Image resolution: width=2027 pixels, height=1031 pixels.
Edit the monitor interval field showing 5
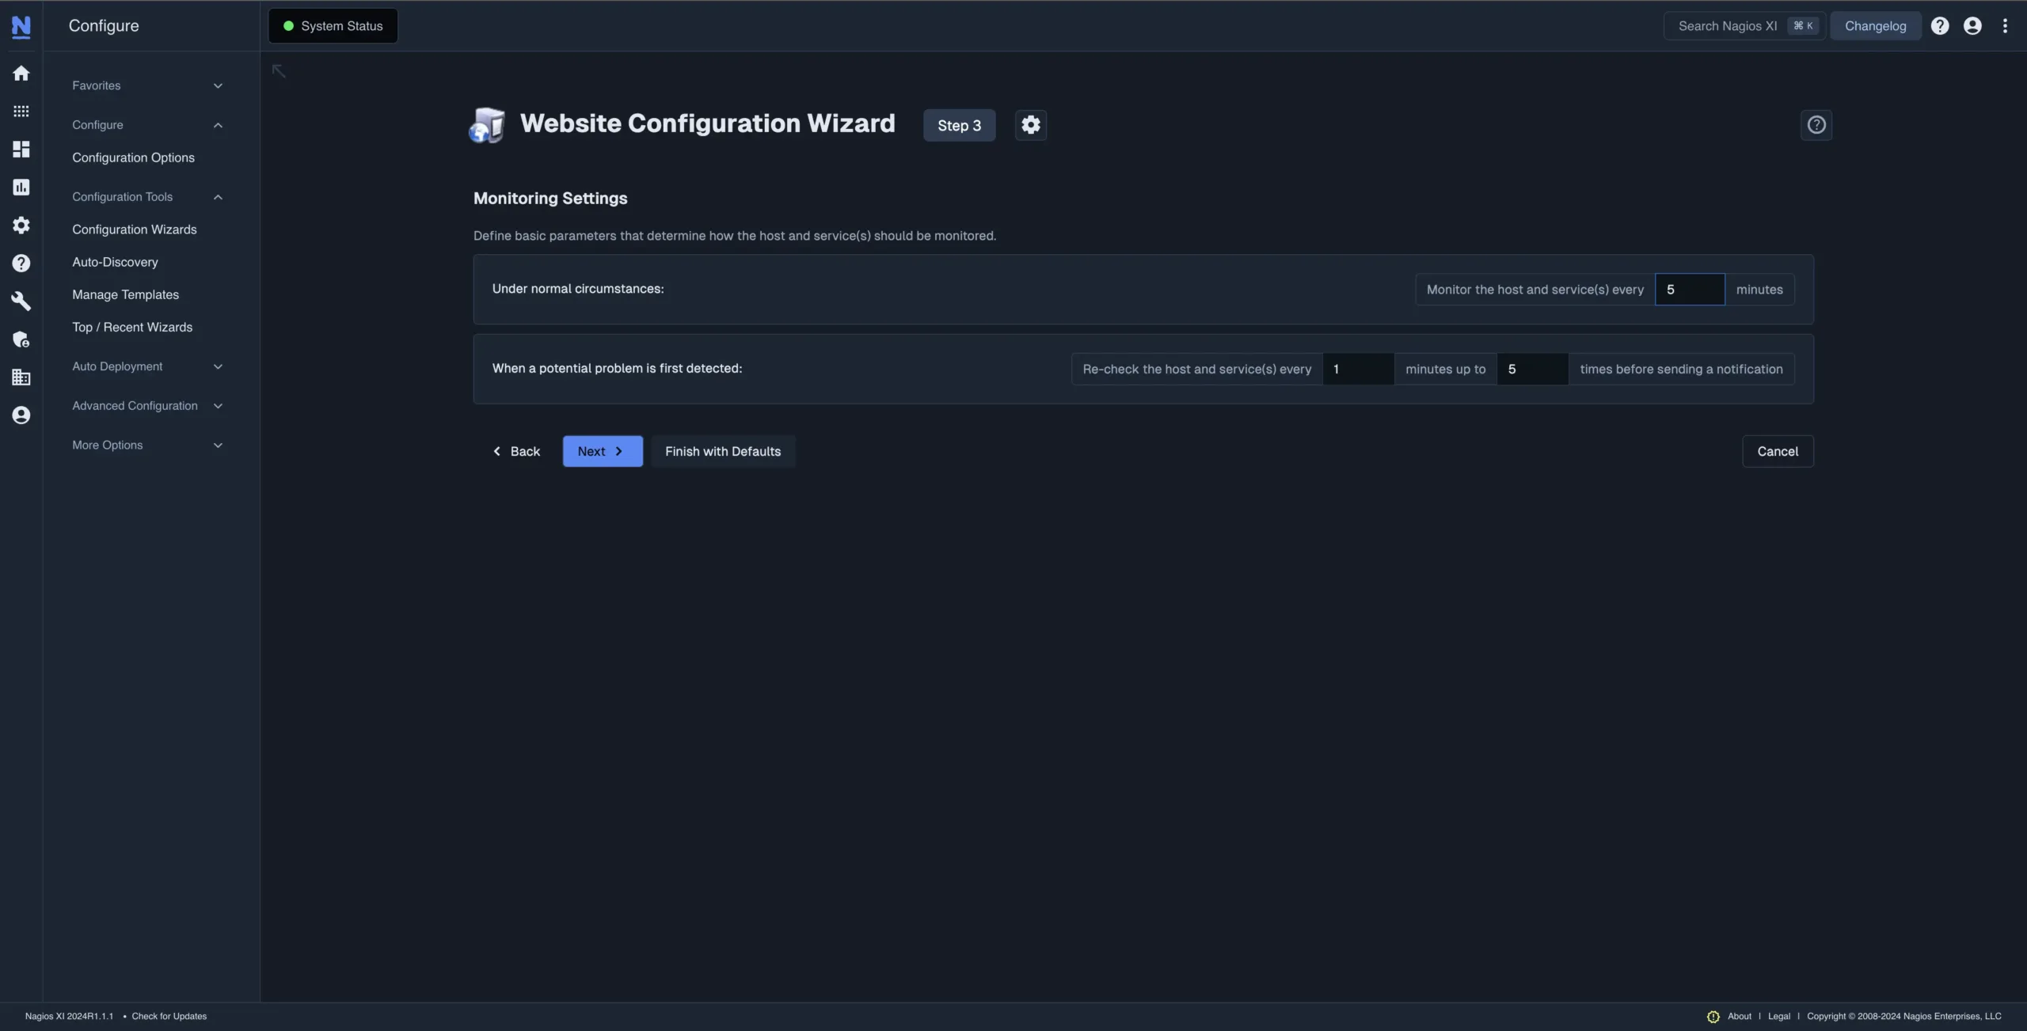tap(1691, 289)
